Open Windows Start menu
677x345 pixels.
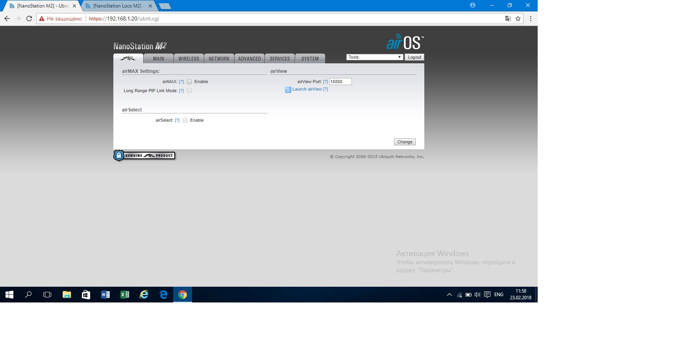[9, 295]
